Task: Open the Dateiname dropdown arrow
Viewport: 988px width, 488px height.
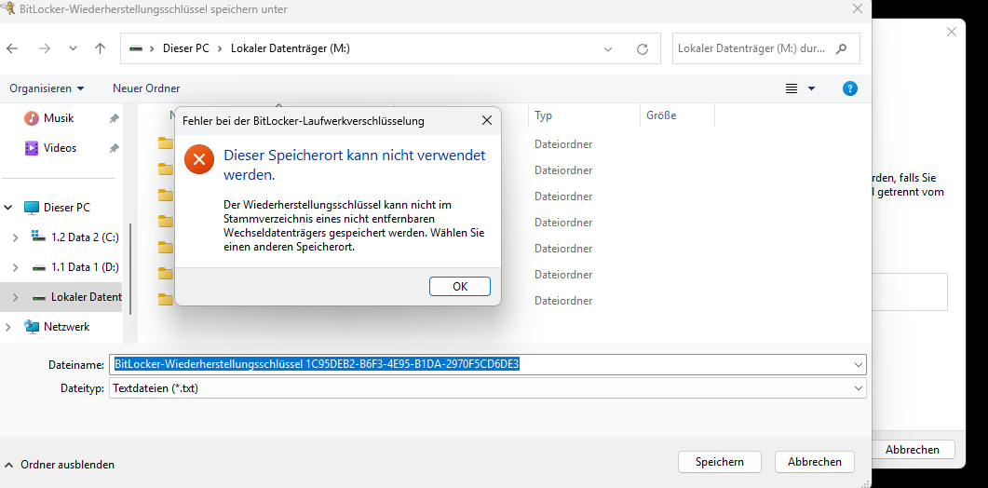Action: coord(859,364)
